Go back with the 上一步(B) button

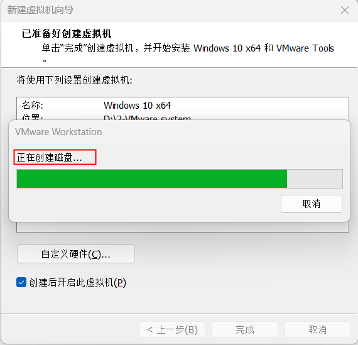[x=172, y=329]
